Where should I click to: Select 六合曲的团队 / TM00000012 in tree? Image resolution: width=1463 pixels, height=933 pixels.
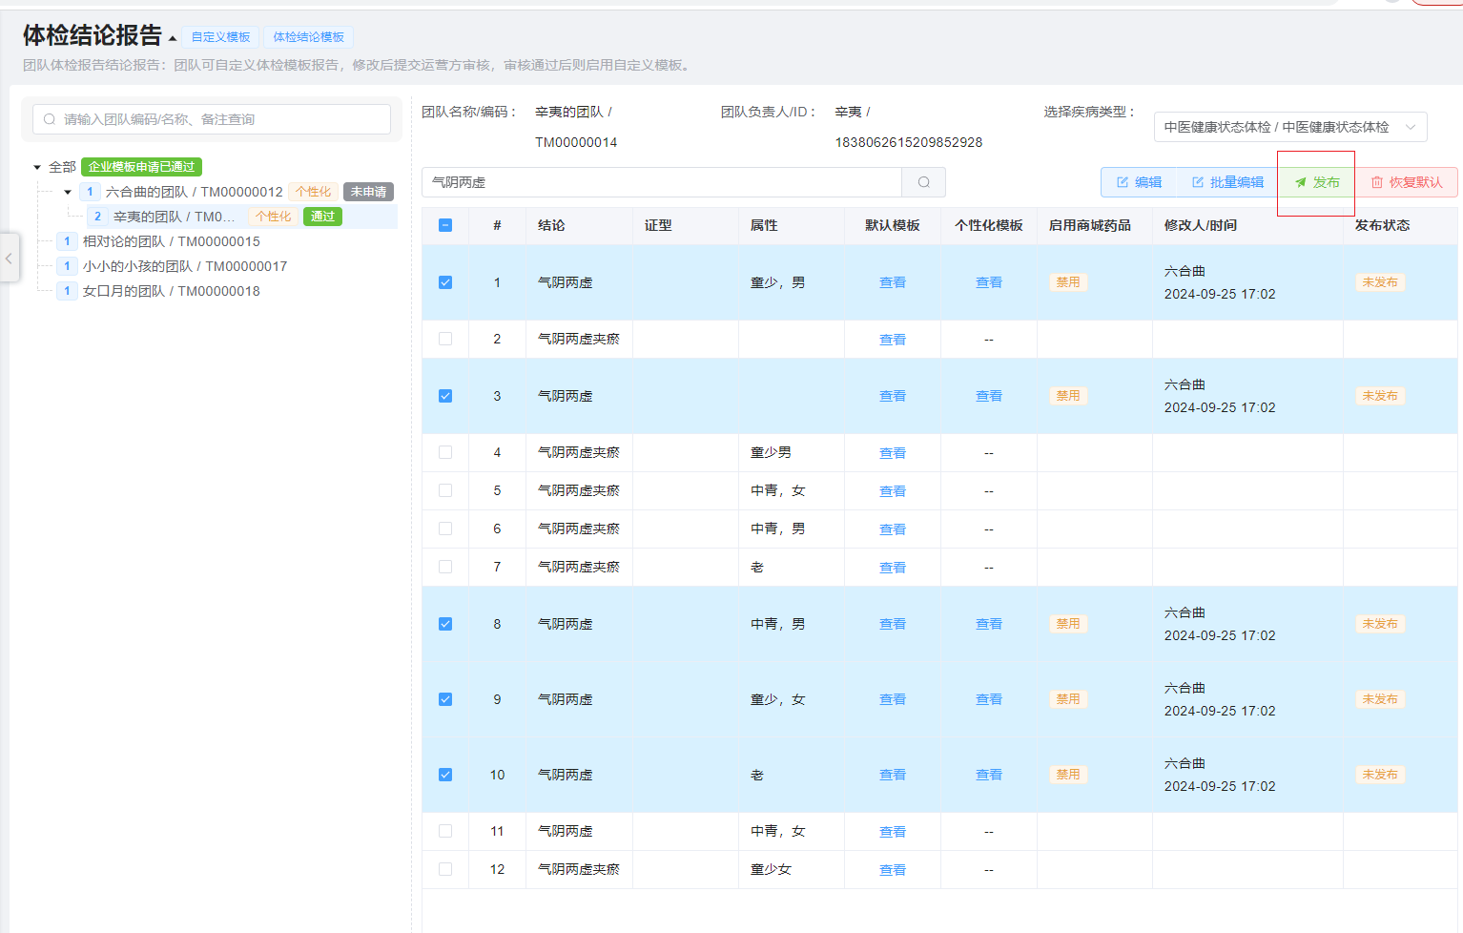[194, 192]
